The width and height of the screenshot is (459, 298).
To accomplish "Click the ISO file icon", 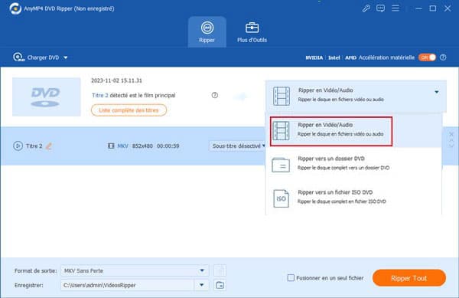I will [x=281, y=198].
